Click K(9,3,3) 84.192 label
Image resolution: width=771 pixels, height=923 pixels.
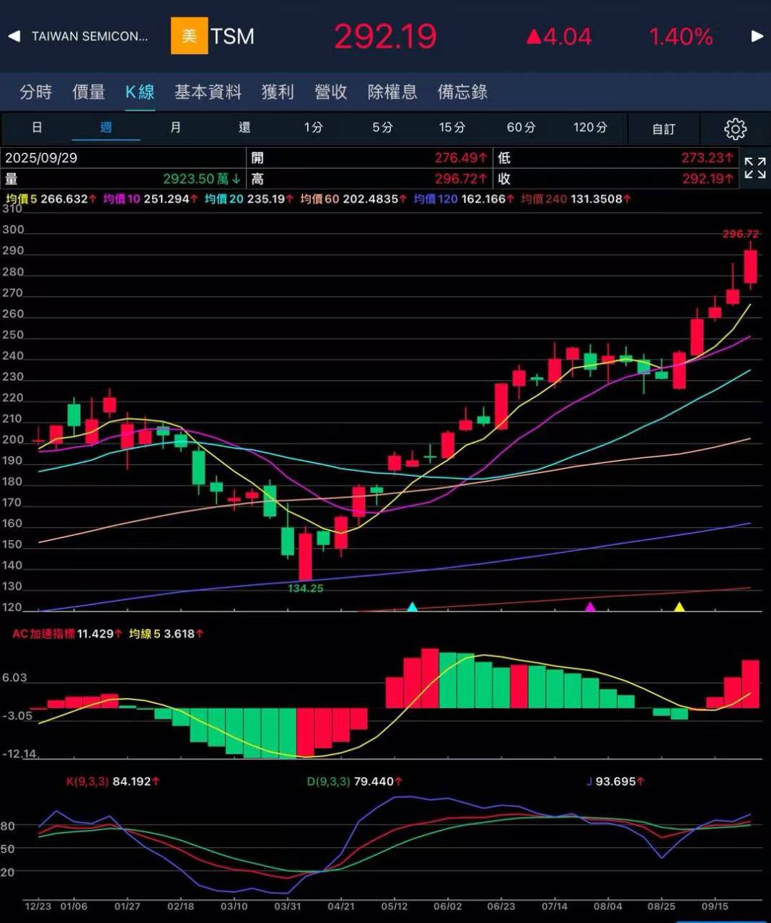[113, 781]
